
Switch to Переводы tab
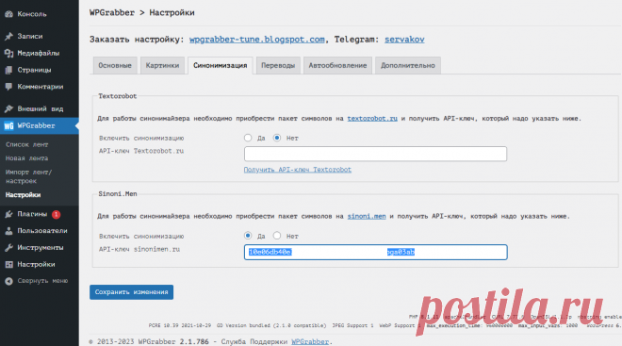tap(278, 65)
